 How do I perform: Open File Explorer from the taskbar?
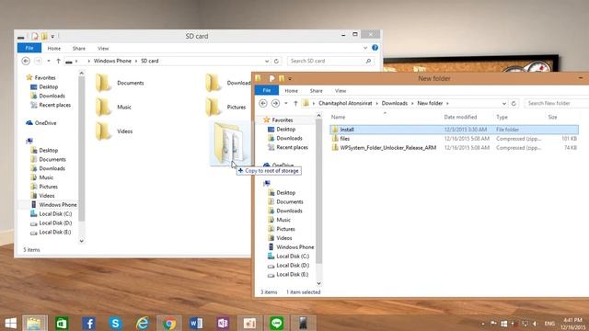coord(35,323)
